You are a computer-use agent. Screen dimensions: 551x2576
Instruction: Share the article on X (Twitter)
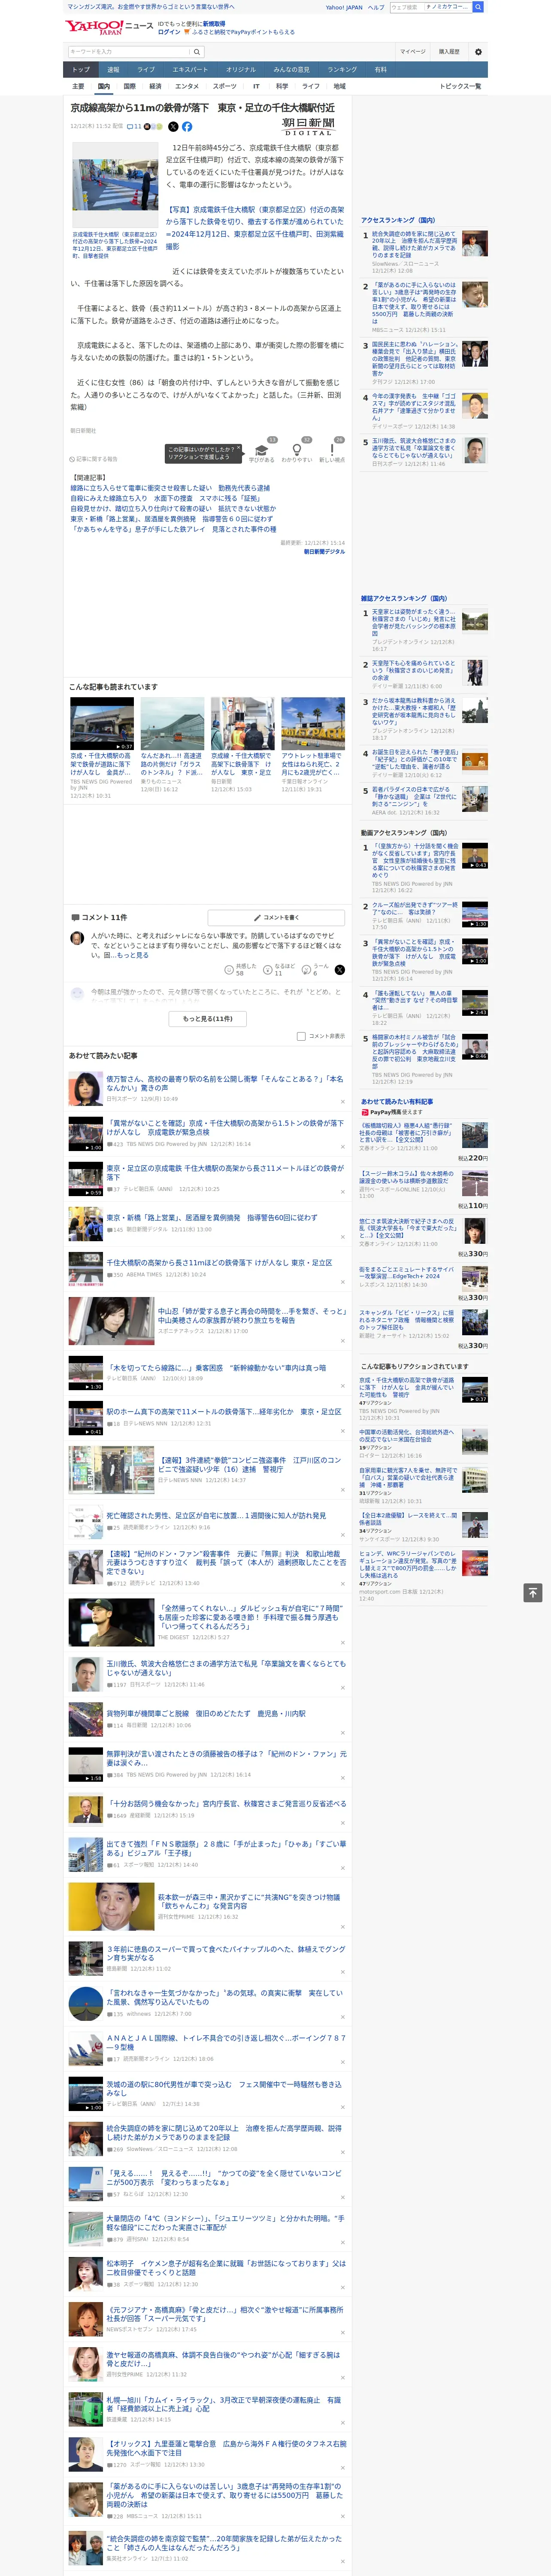(173, 127)
